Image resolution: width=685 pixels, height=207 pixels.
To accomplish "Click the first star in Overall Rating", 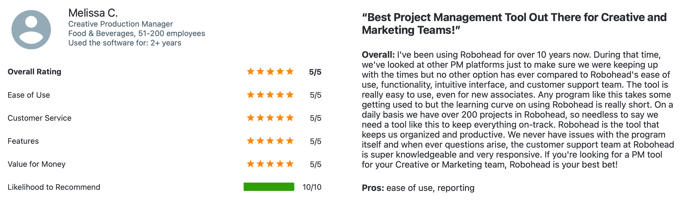I will click(x=251, y=72).
